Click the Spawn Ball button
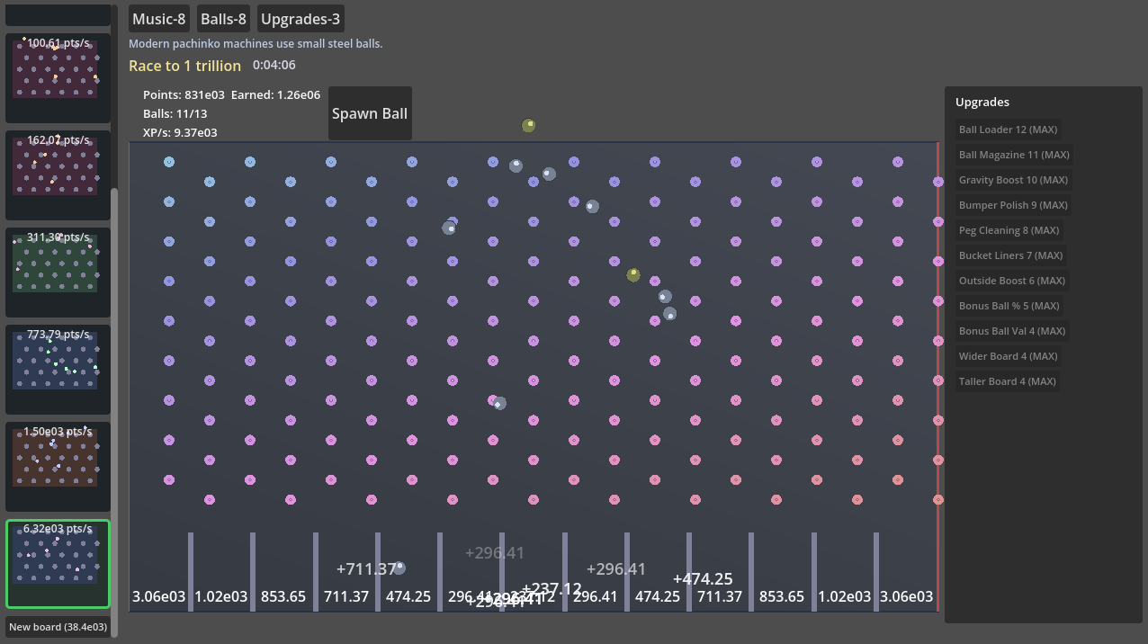Screen dimensions: 1148x644 (370, 113)
